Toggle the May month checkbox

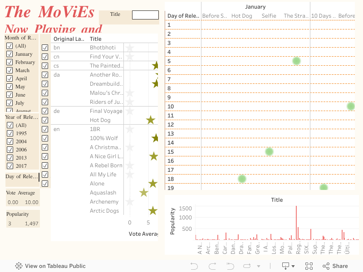[x=10, y=87]
